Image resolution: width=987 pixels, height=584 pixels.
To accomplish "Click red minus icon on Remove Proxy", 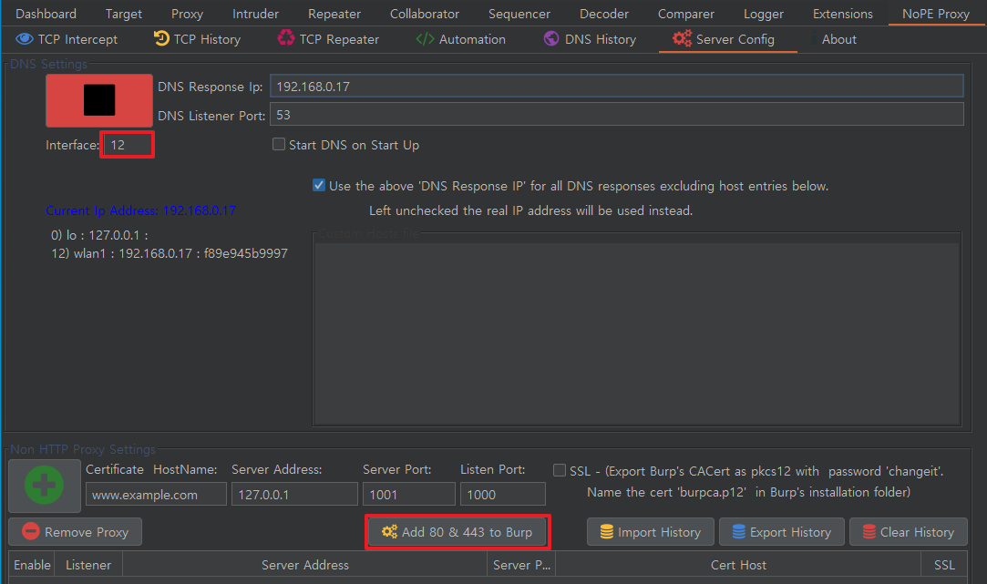I will point(30,531).
